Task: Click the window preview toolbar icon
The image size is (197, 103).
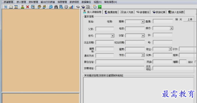Action: click(16, 7)
